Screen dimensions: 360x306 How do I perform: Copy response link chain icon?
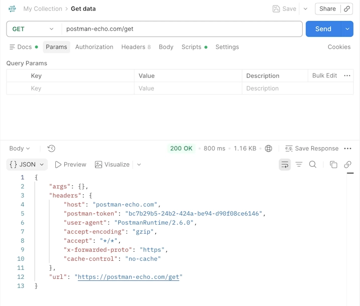347,164
